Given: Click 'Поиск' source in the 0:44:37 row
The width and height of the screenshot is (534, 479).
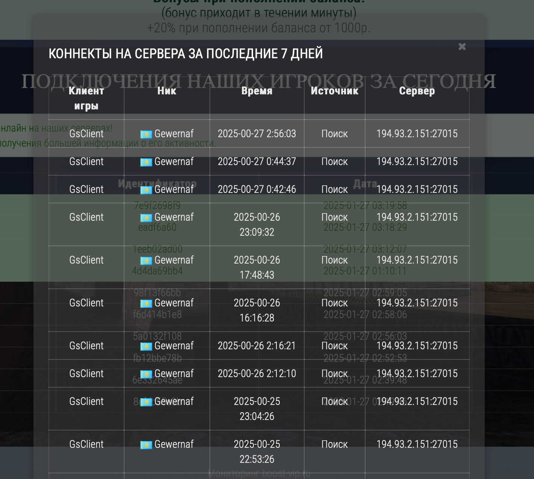Looking at the screenshot, I should (335, 161).
